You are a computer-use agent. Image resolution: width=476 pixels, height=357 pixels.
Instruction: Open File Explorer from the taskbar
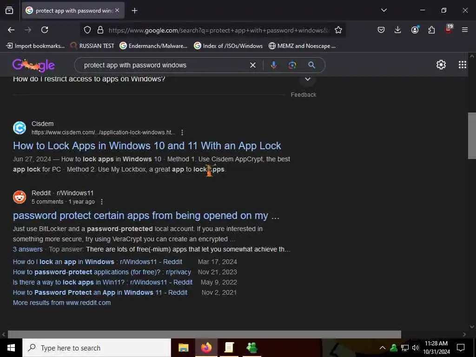coord(183,348)
